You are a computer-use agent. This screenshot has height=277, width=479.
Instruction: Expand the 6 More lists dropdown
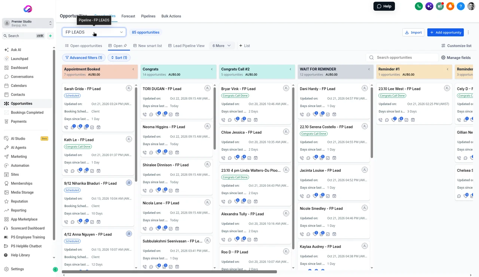pos(222,46)
